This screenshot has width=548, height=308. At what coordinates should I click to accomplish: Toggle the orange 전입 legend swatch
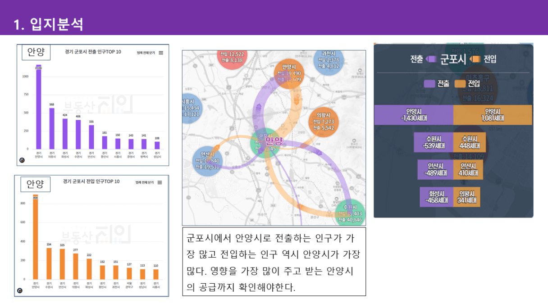(x=460, y=83)
